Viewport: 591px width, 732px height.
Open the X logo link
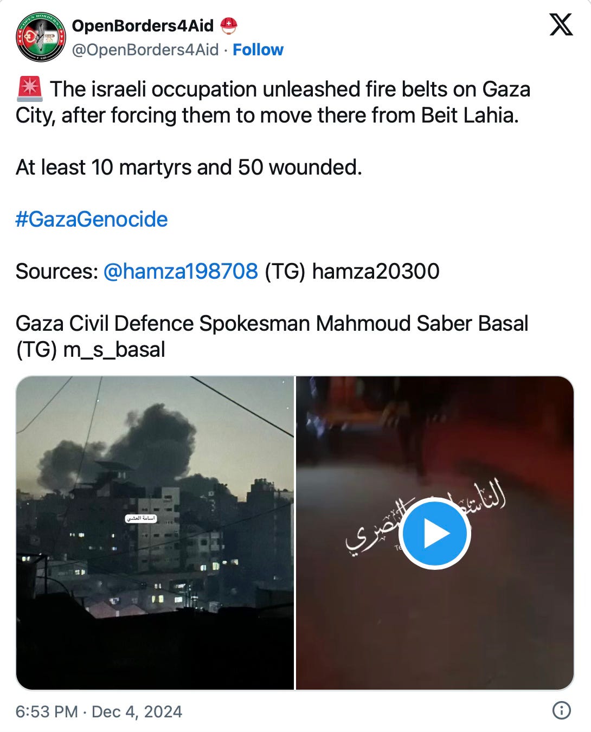[561, 25]
